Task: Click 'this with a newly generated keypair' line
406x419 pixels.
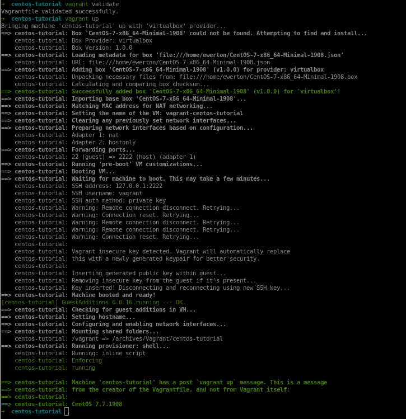Action: [x=137, y=258]
